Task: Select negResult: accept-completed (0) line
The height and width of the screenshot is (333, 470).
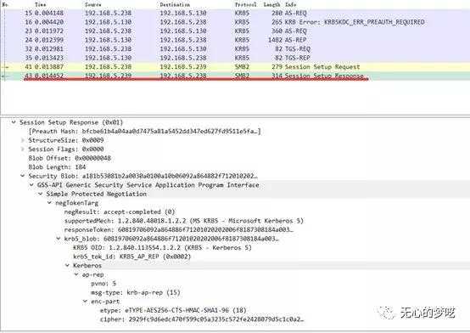Action: tap(120, 212)
